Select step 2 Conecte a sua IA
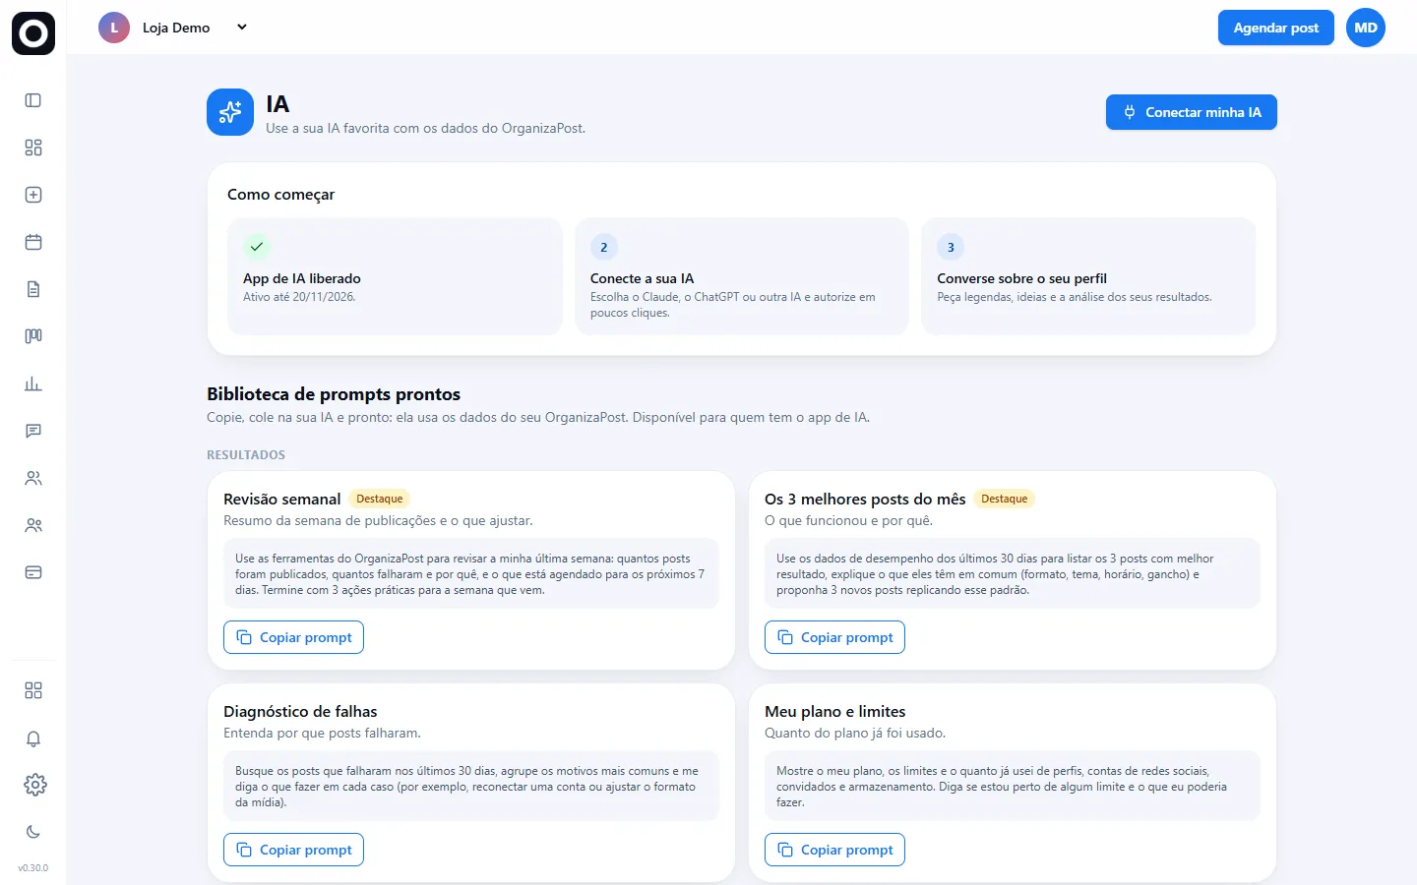This screenshot has width=1417, height=885. tap(741, 276)
